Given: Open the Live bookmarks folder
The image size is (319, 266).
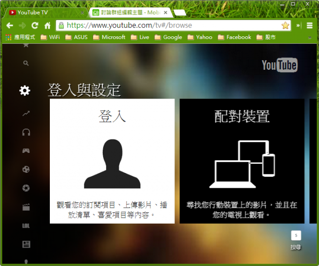Looking at the screenshot, I should click(x=140, y=37).
